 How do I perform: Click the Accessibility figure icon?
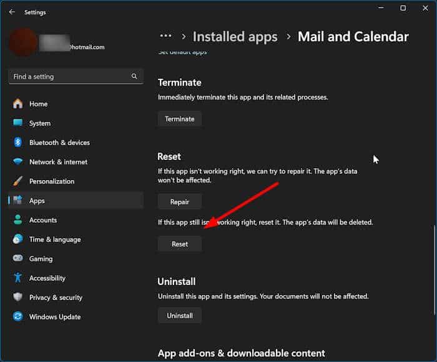[18, 278]
